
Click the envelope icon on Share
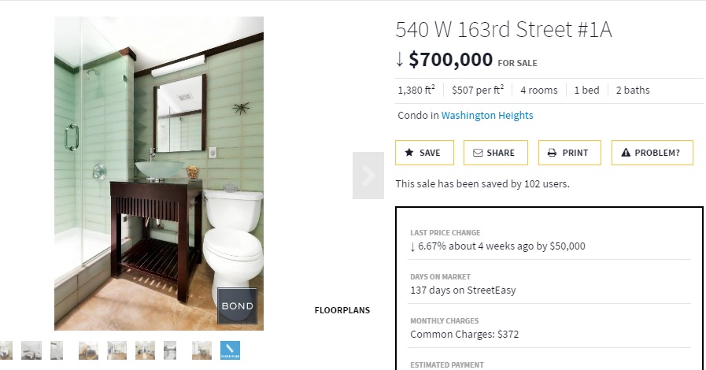coord(478,153)
